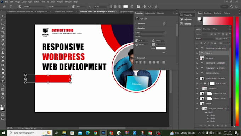Open blend mode Normal dropdown in Layers

click(x=205, y=39)
